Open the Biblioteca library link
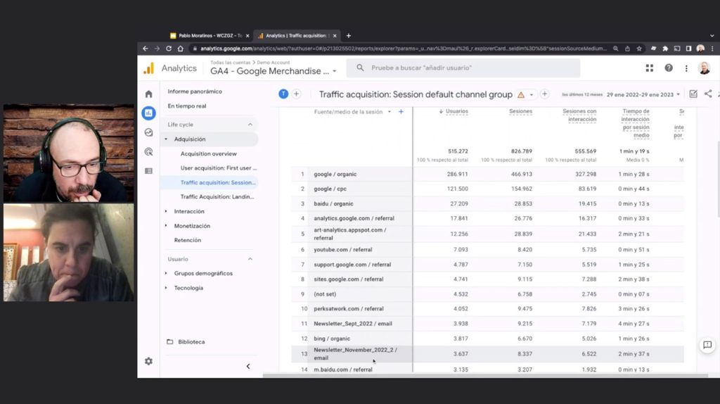The height and width of the screenshot is (404, 720). point(191,341)
